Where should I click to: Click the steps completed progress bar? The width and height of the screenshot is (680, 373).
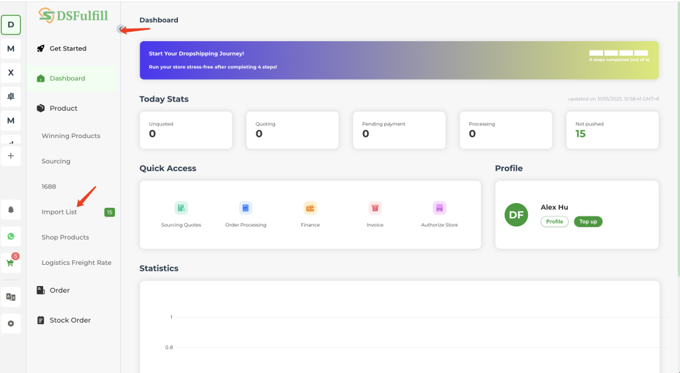click(618, 53)
